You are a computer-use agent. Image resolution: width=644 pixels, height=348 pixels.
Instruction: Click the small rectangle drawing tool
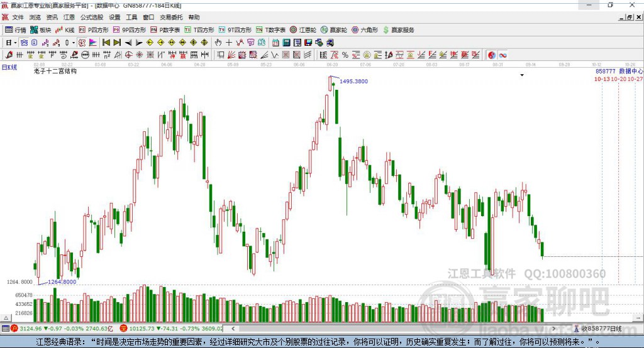point(221,55)
